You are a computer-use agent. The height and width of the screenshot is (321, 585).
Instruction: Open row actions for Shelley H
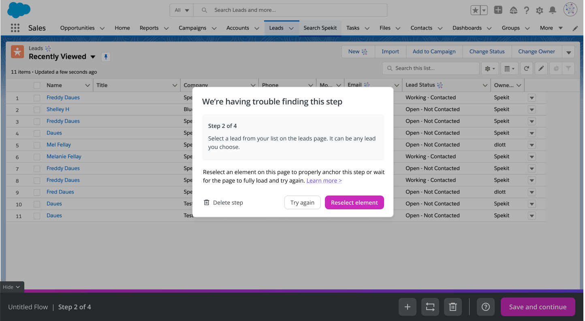(532, 110)
